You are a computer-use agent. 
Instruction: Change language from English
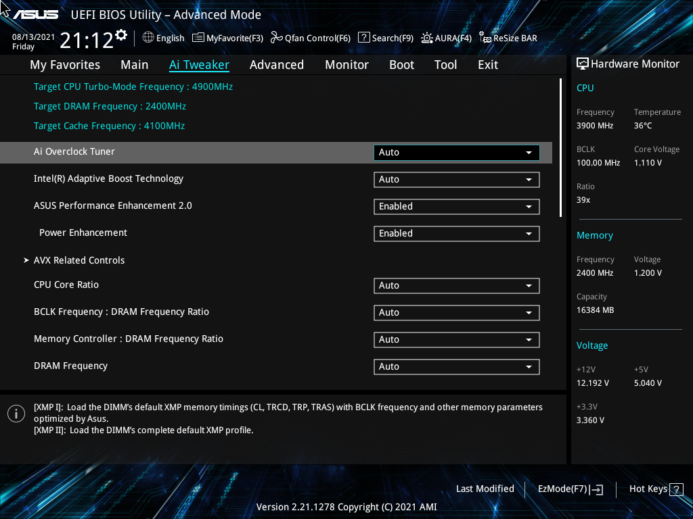170,39
